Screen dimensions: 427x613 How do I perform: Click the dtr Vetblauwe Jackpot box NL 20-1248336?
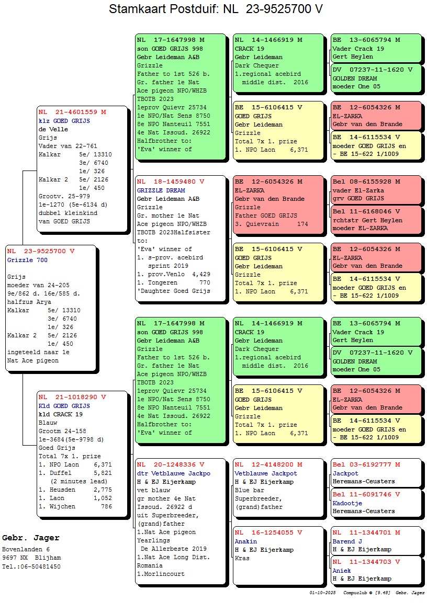tap(181, 521)
